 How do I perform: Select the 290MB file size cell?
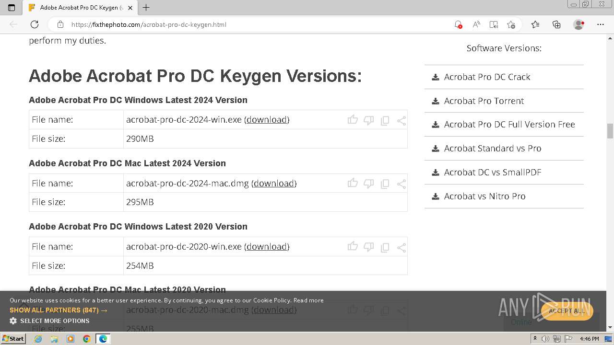[x=265, y=138]
